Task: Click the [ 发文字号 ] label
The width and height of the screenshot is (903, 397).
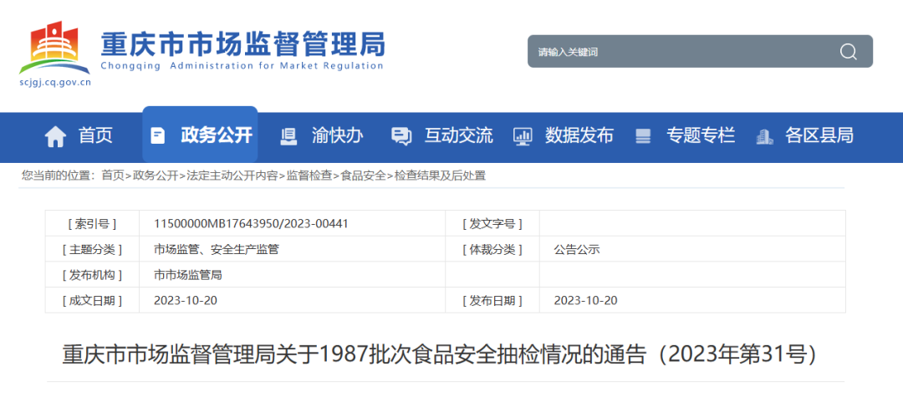Action: click(x=492, y=223)
